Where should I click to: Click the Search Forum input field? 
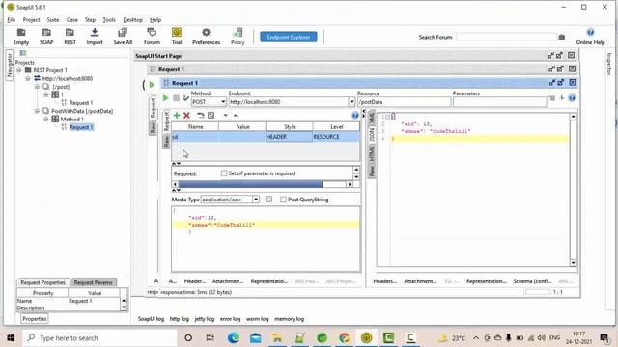click(x=506, y=37)
